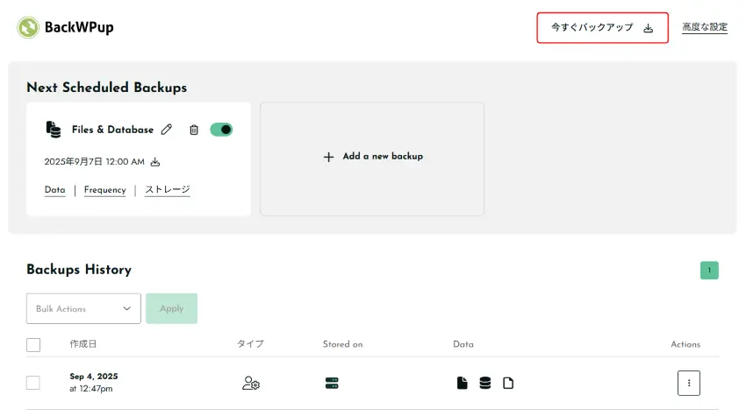Click the Stored on column header
Screen dimensions: 746x416
[x=342, y=344]
